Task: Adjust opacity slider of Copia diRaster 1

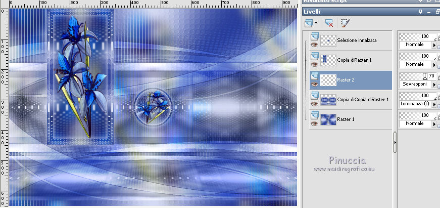Action: tap(418, 56)
